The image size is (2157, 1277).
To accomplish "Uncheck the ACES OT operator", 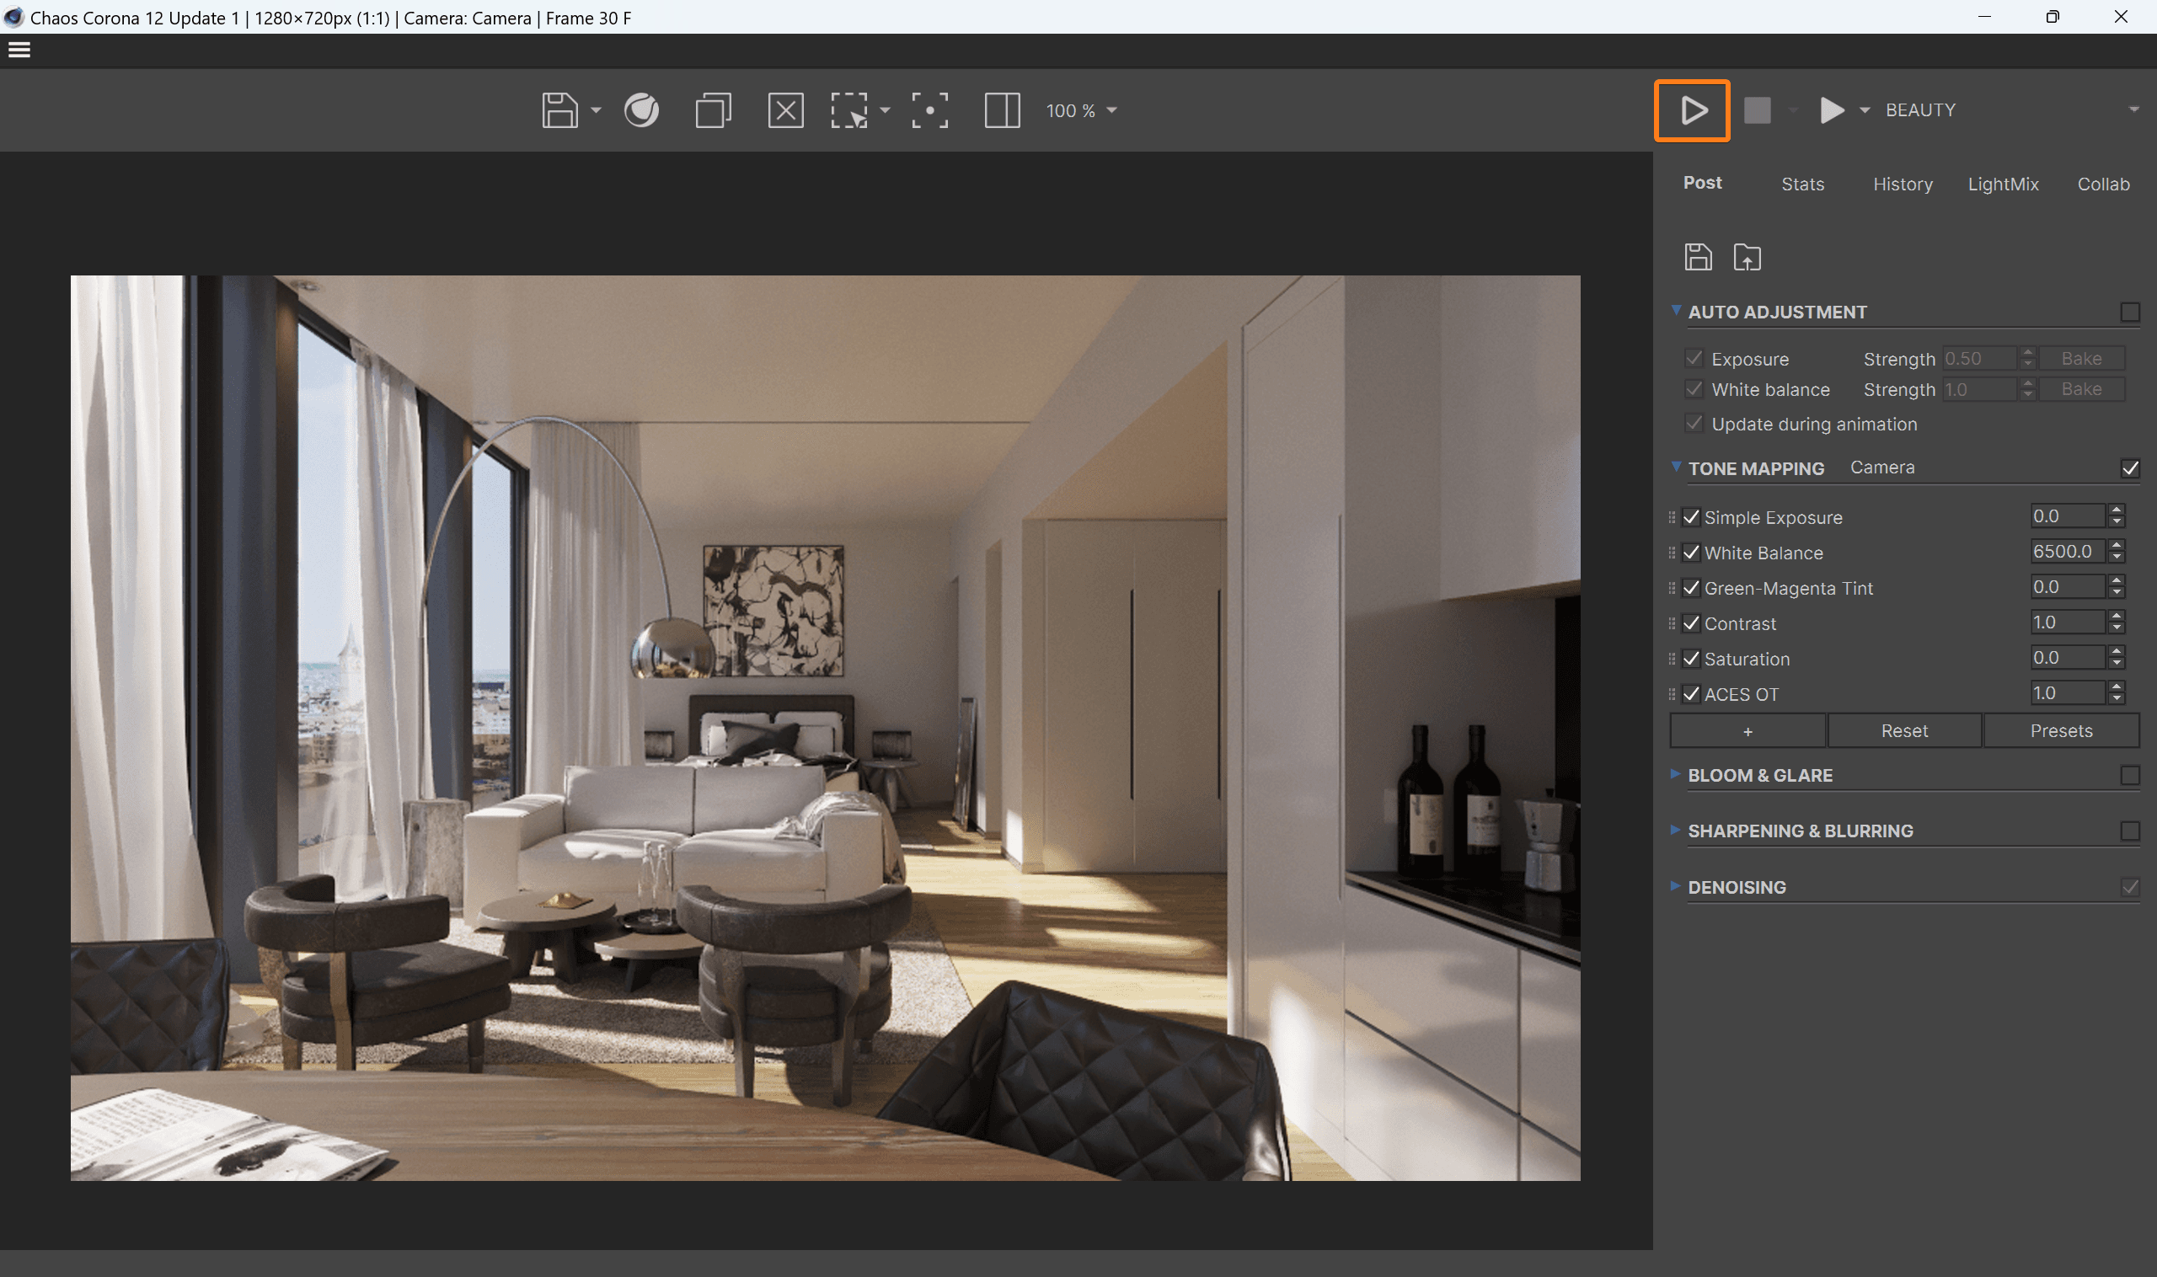I will 1691,693.
